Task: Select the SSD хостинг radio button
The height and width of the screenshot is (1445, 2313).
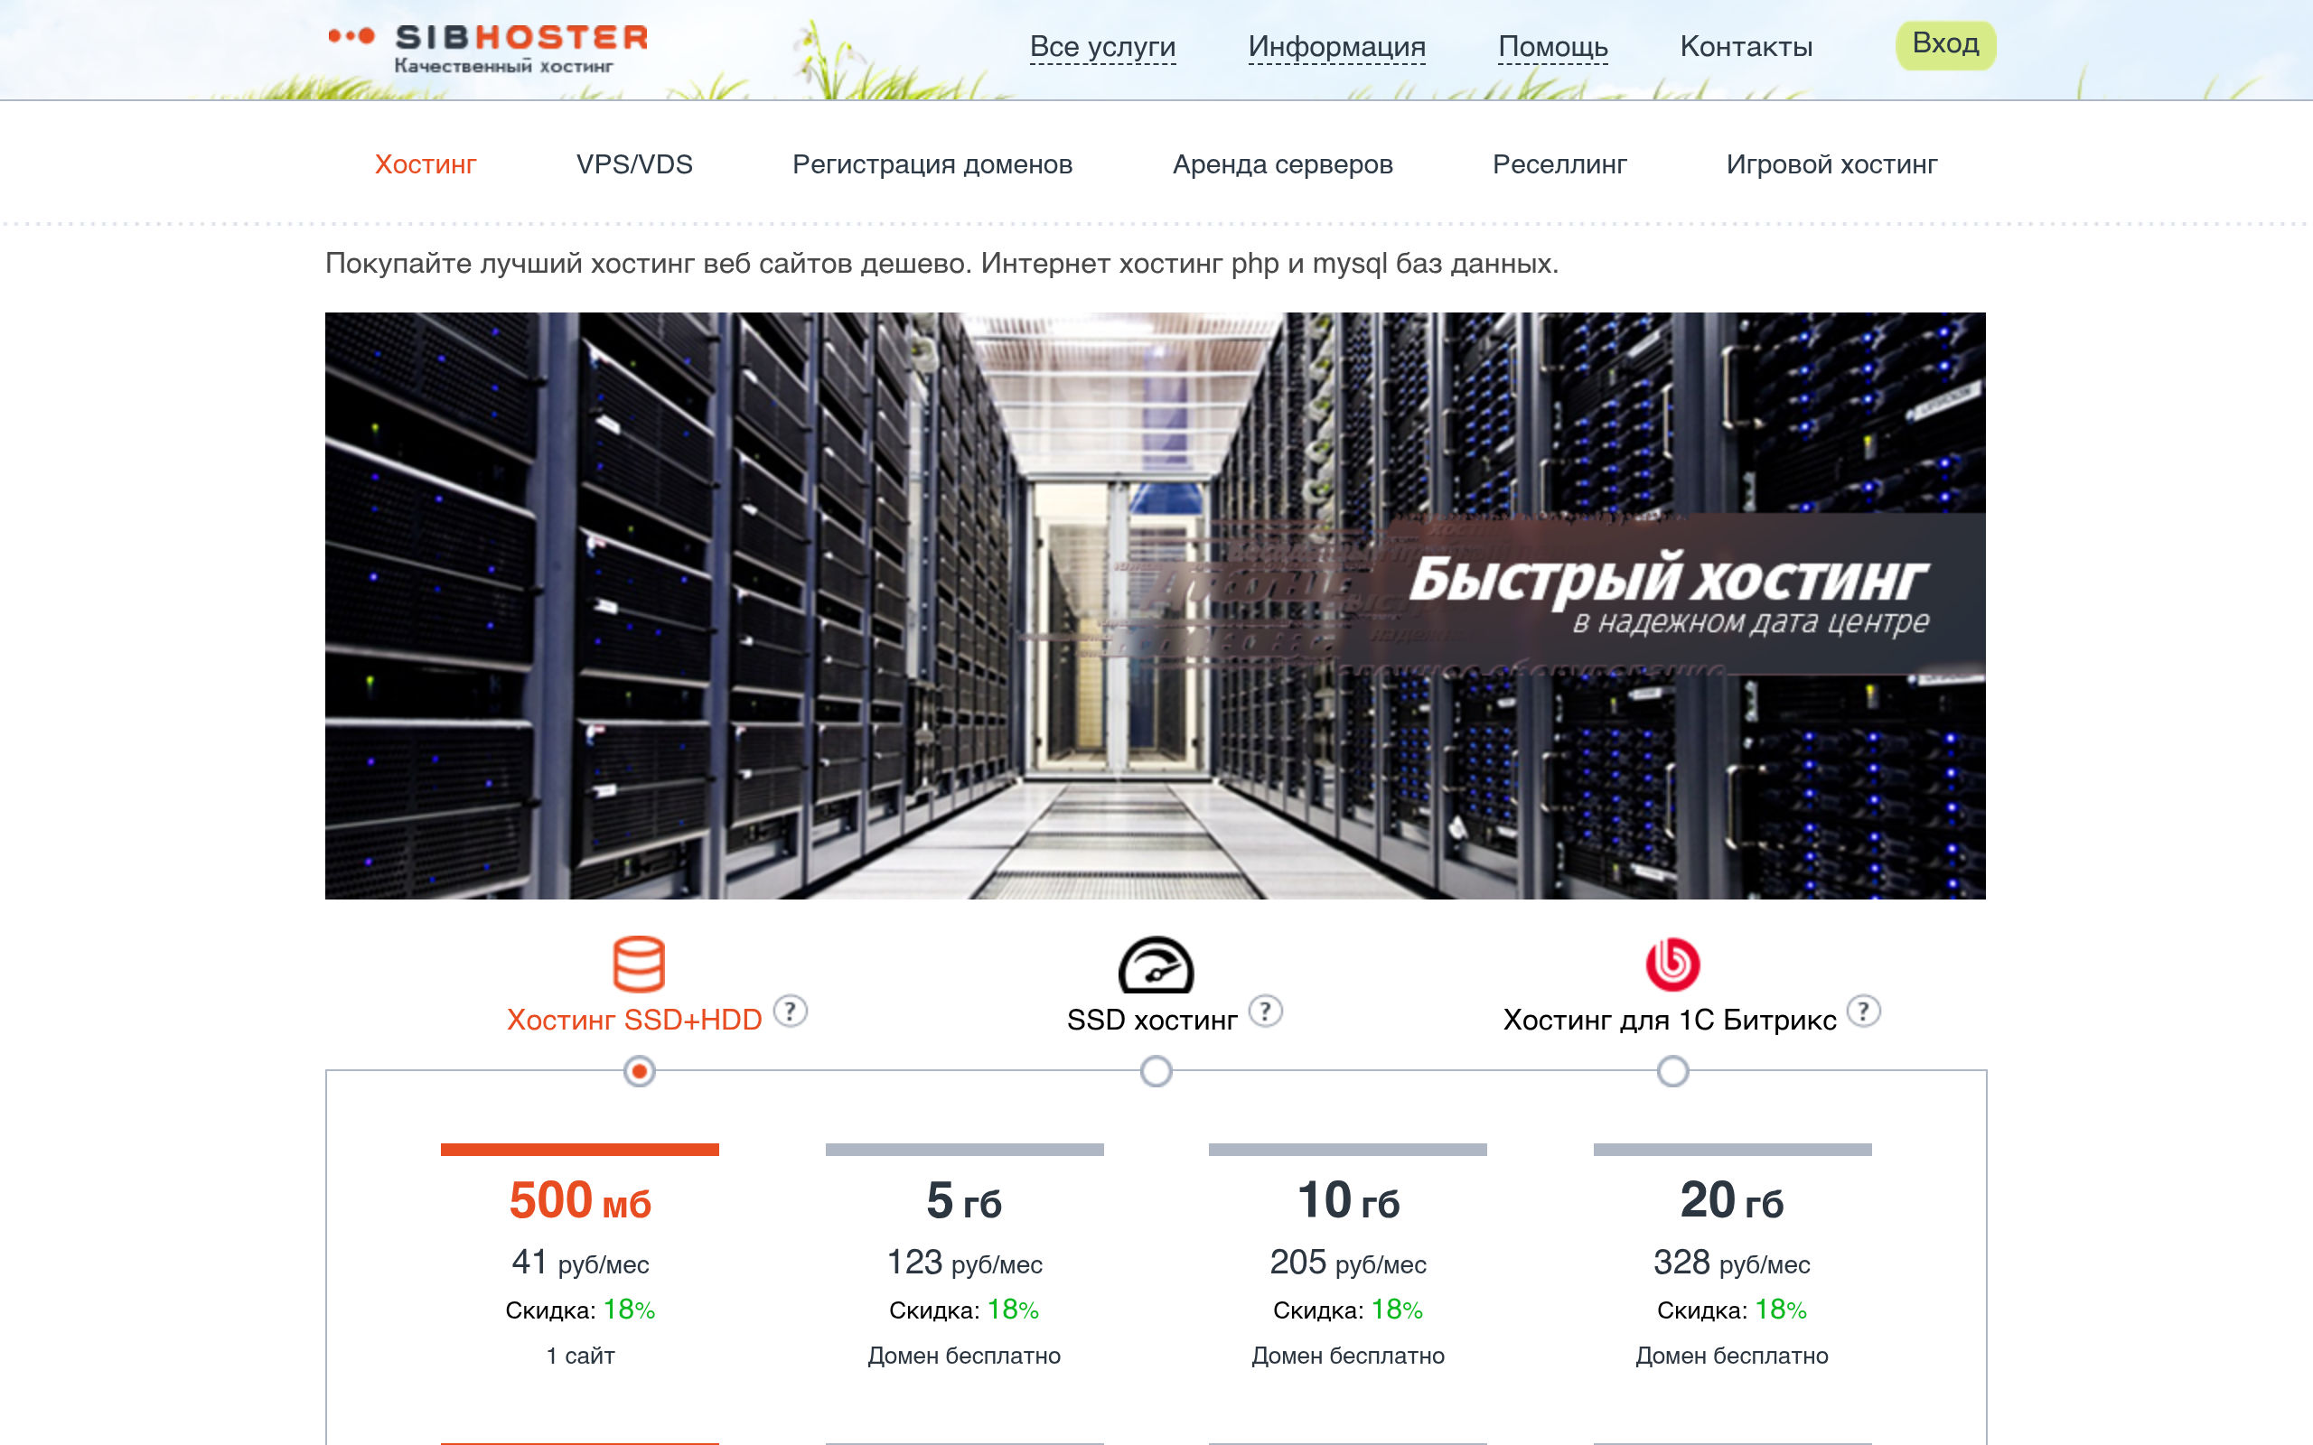Action: pos(1156,1071)
